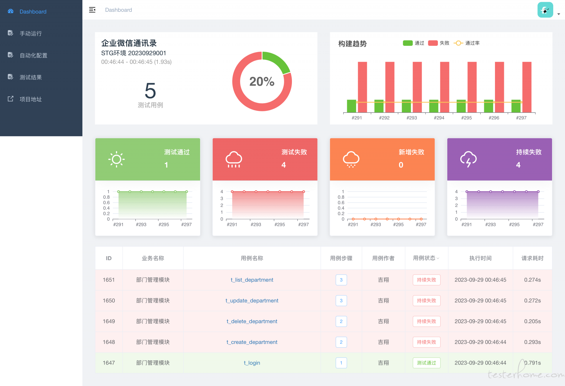
Task: Click the 企业微信通讯录 project title
Action: tap(129, 43)
